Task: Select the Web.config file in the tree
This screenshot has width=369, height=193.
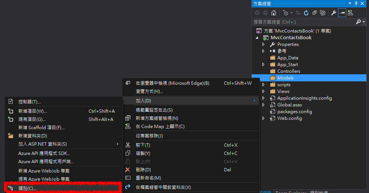Action: pos(289,118)
